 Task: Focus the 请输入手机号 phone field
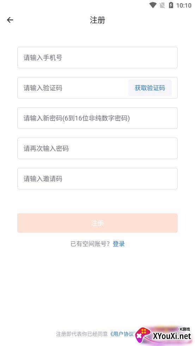point(97,58)
